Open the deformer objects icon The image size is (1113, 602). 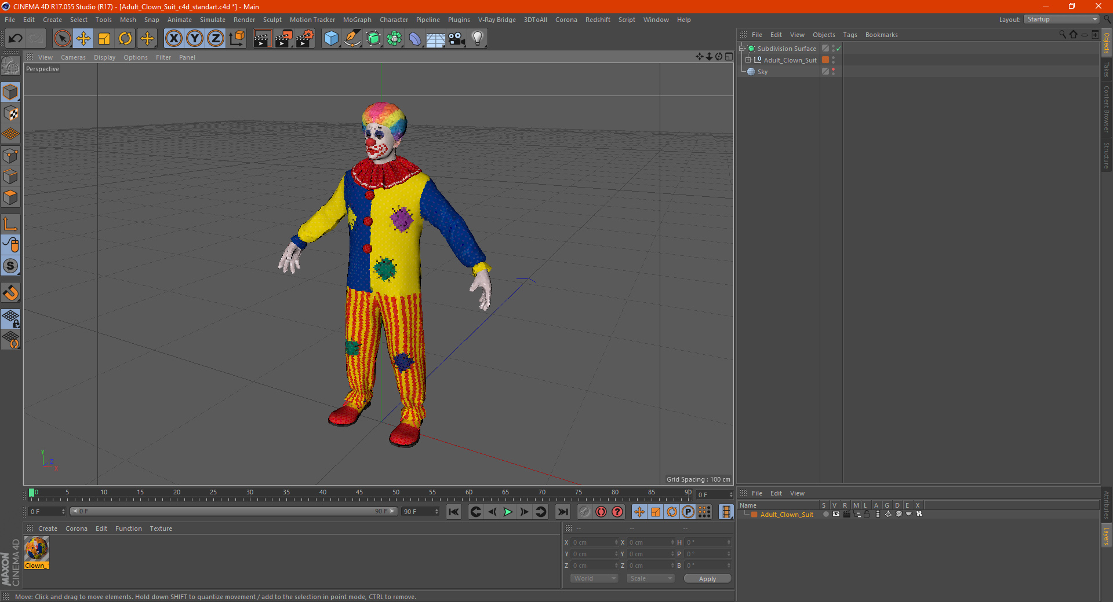415,39
